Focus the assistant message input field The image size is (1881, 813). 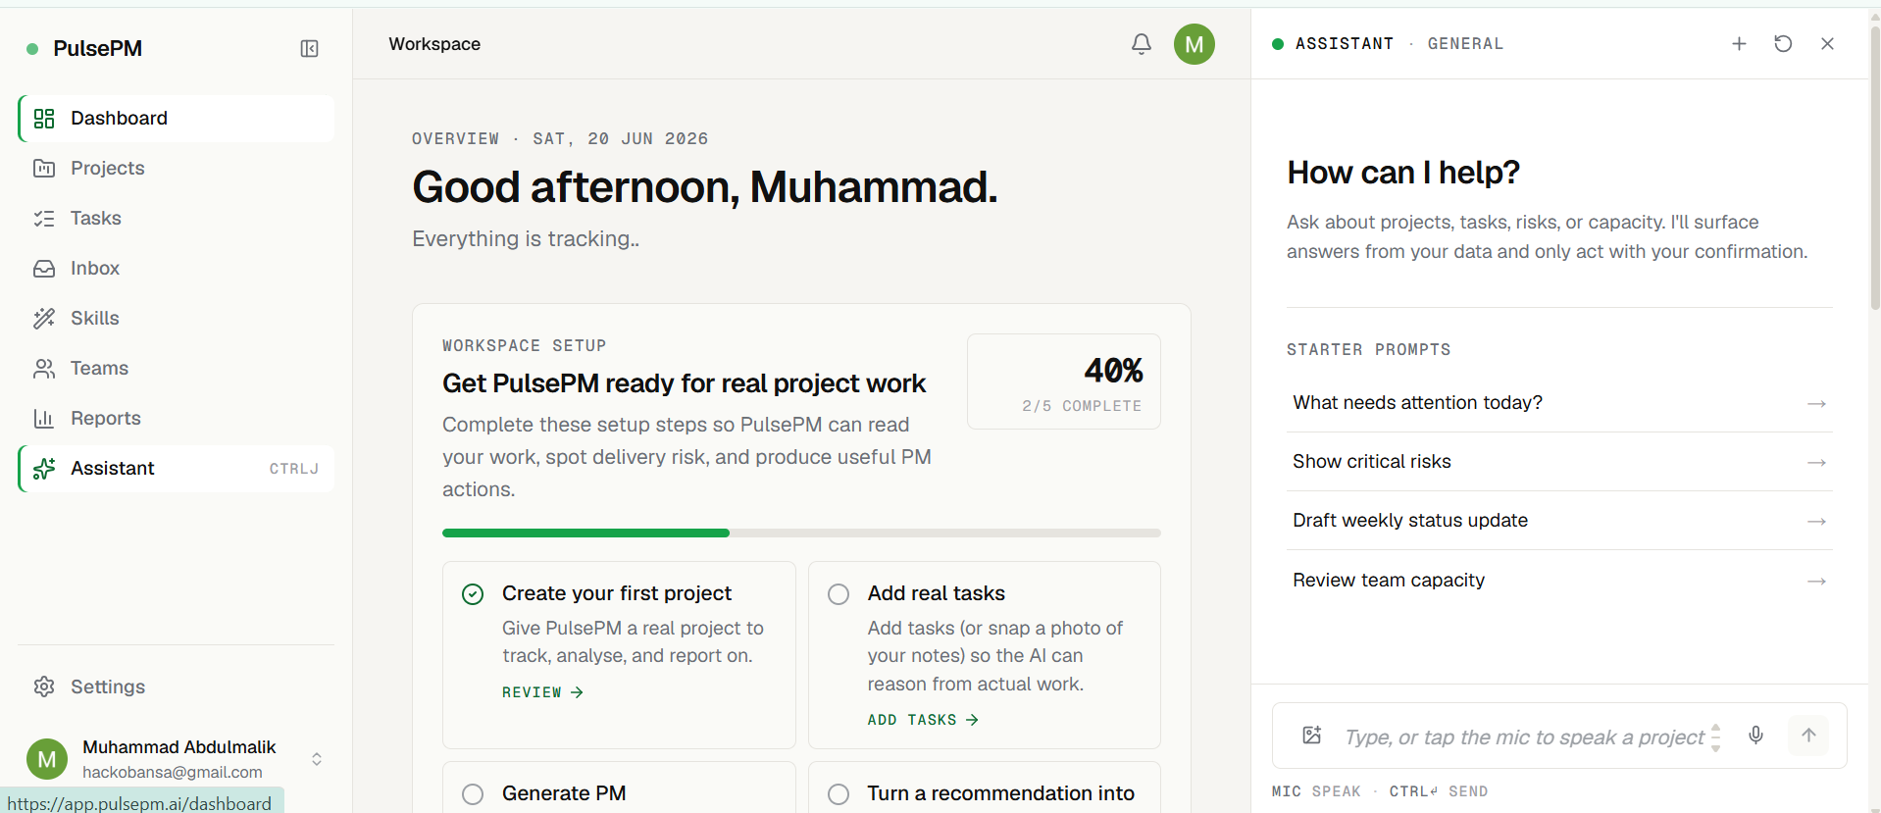coord(1524,737)
